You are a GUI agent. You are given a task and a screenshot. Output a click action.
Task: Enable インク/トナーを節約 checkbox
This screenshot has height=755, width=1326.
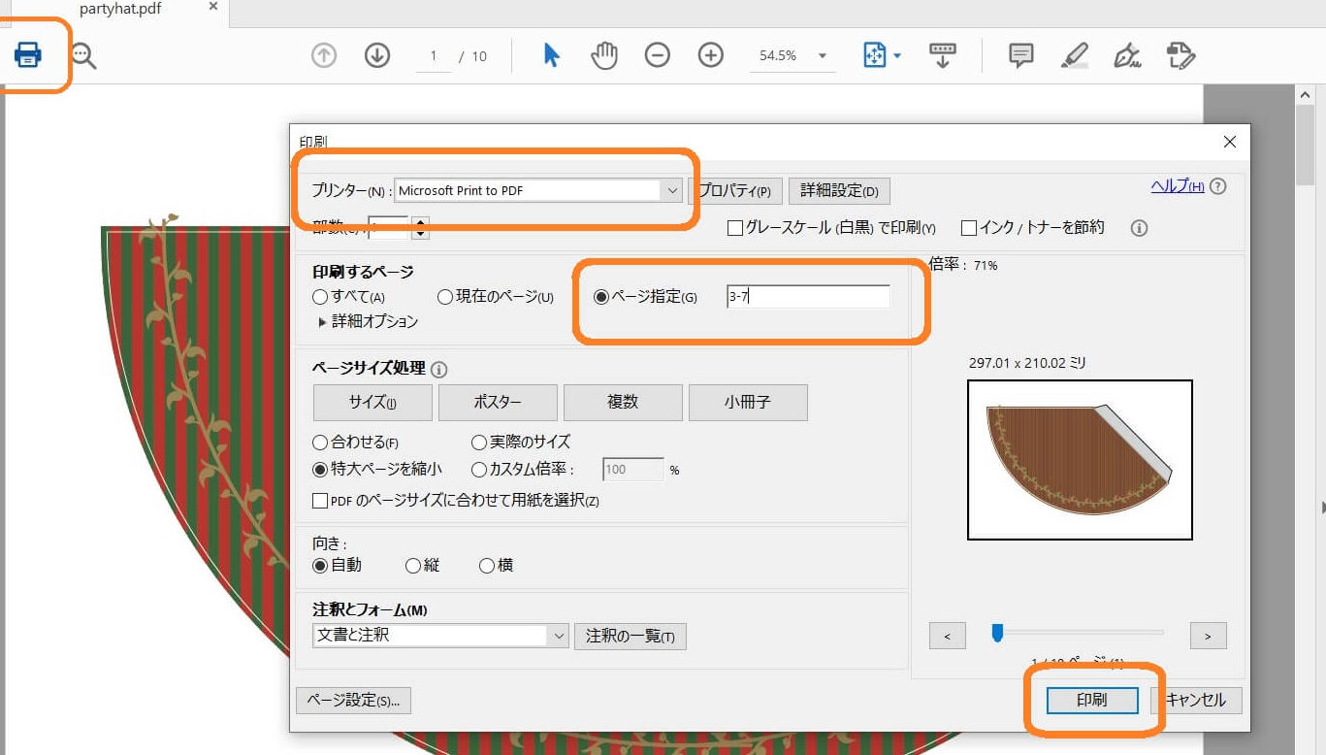pos(968,228)
